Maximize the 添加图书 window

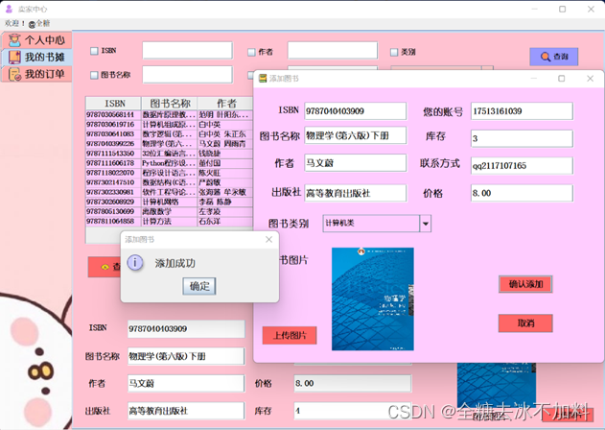pos(562,79)
